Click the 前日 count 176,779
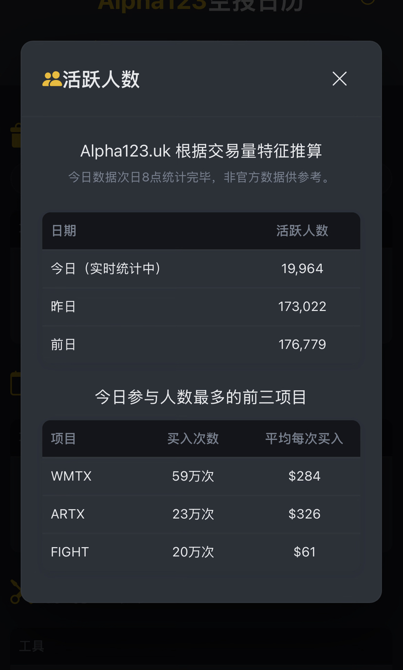 pyautogui.click(x=302, y=345)
